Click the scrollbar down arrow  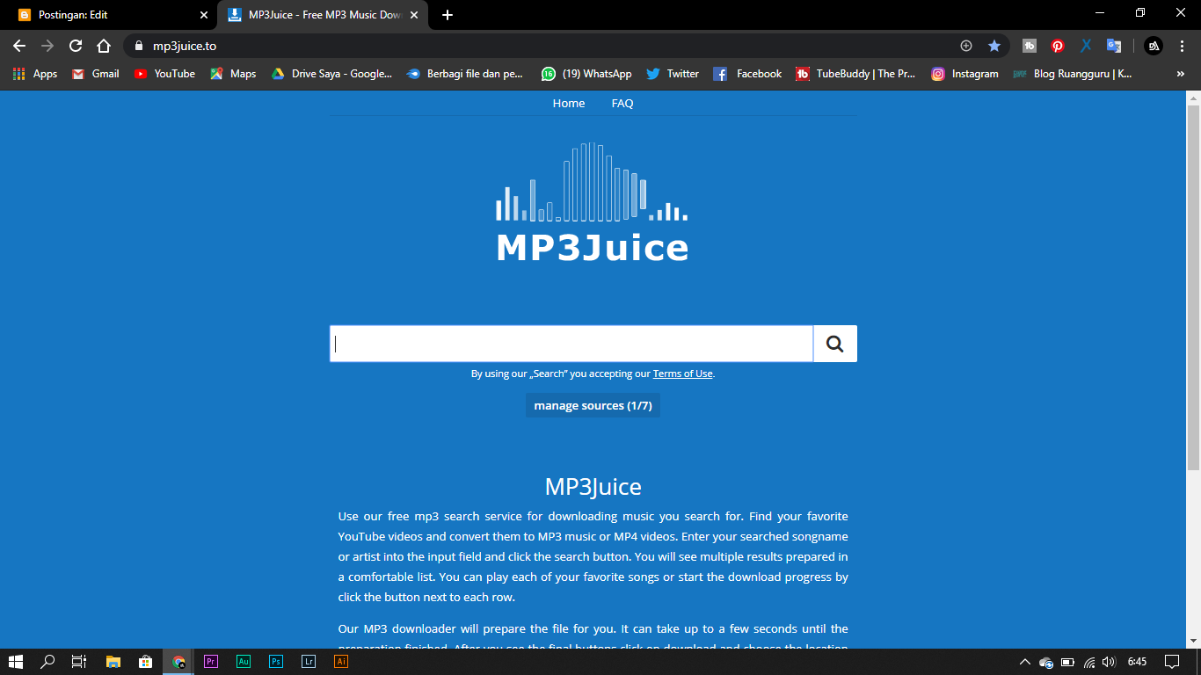tap(1193, 642)
